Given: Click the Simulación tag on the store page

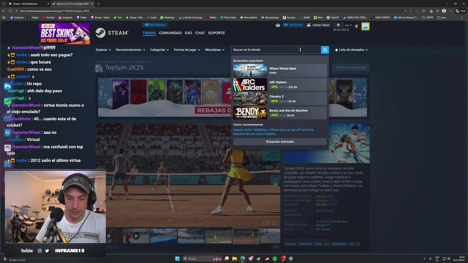Looking at the screenshot, I should pos(305,244).
